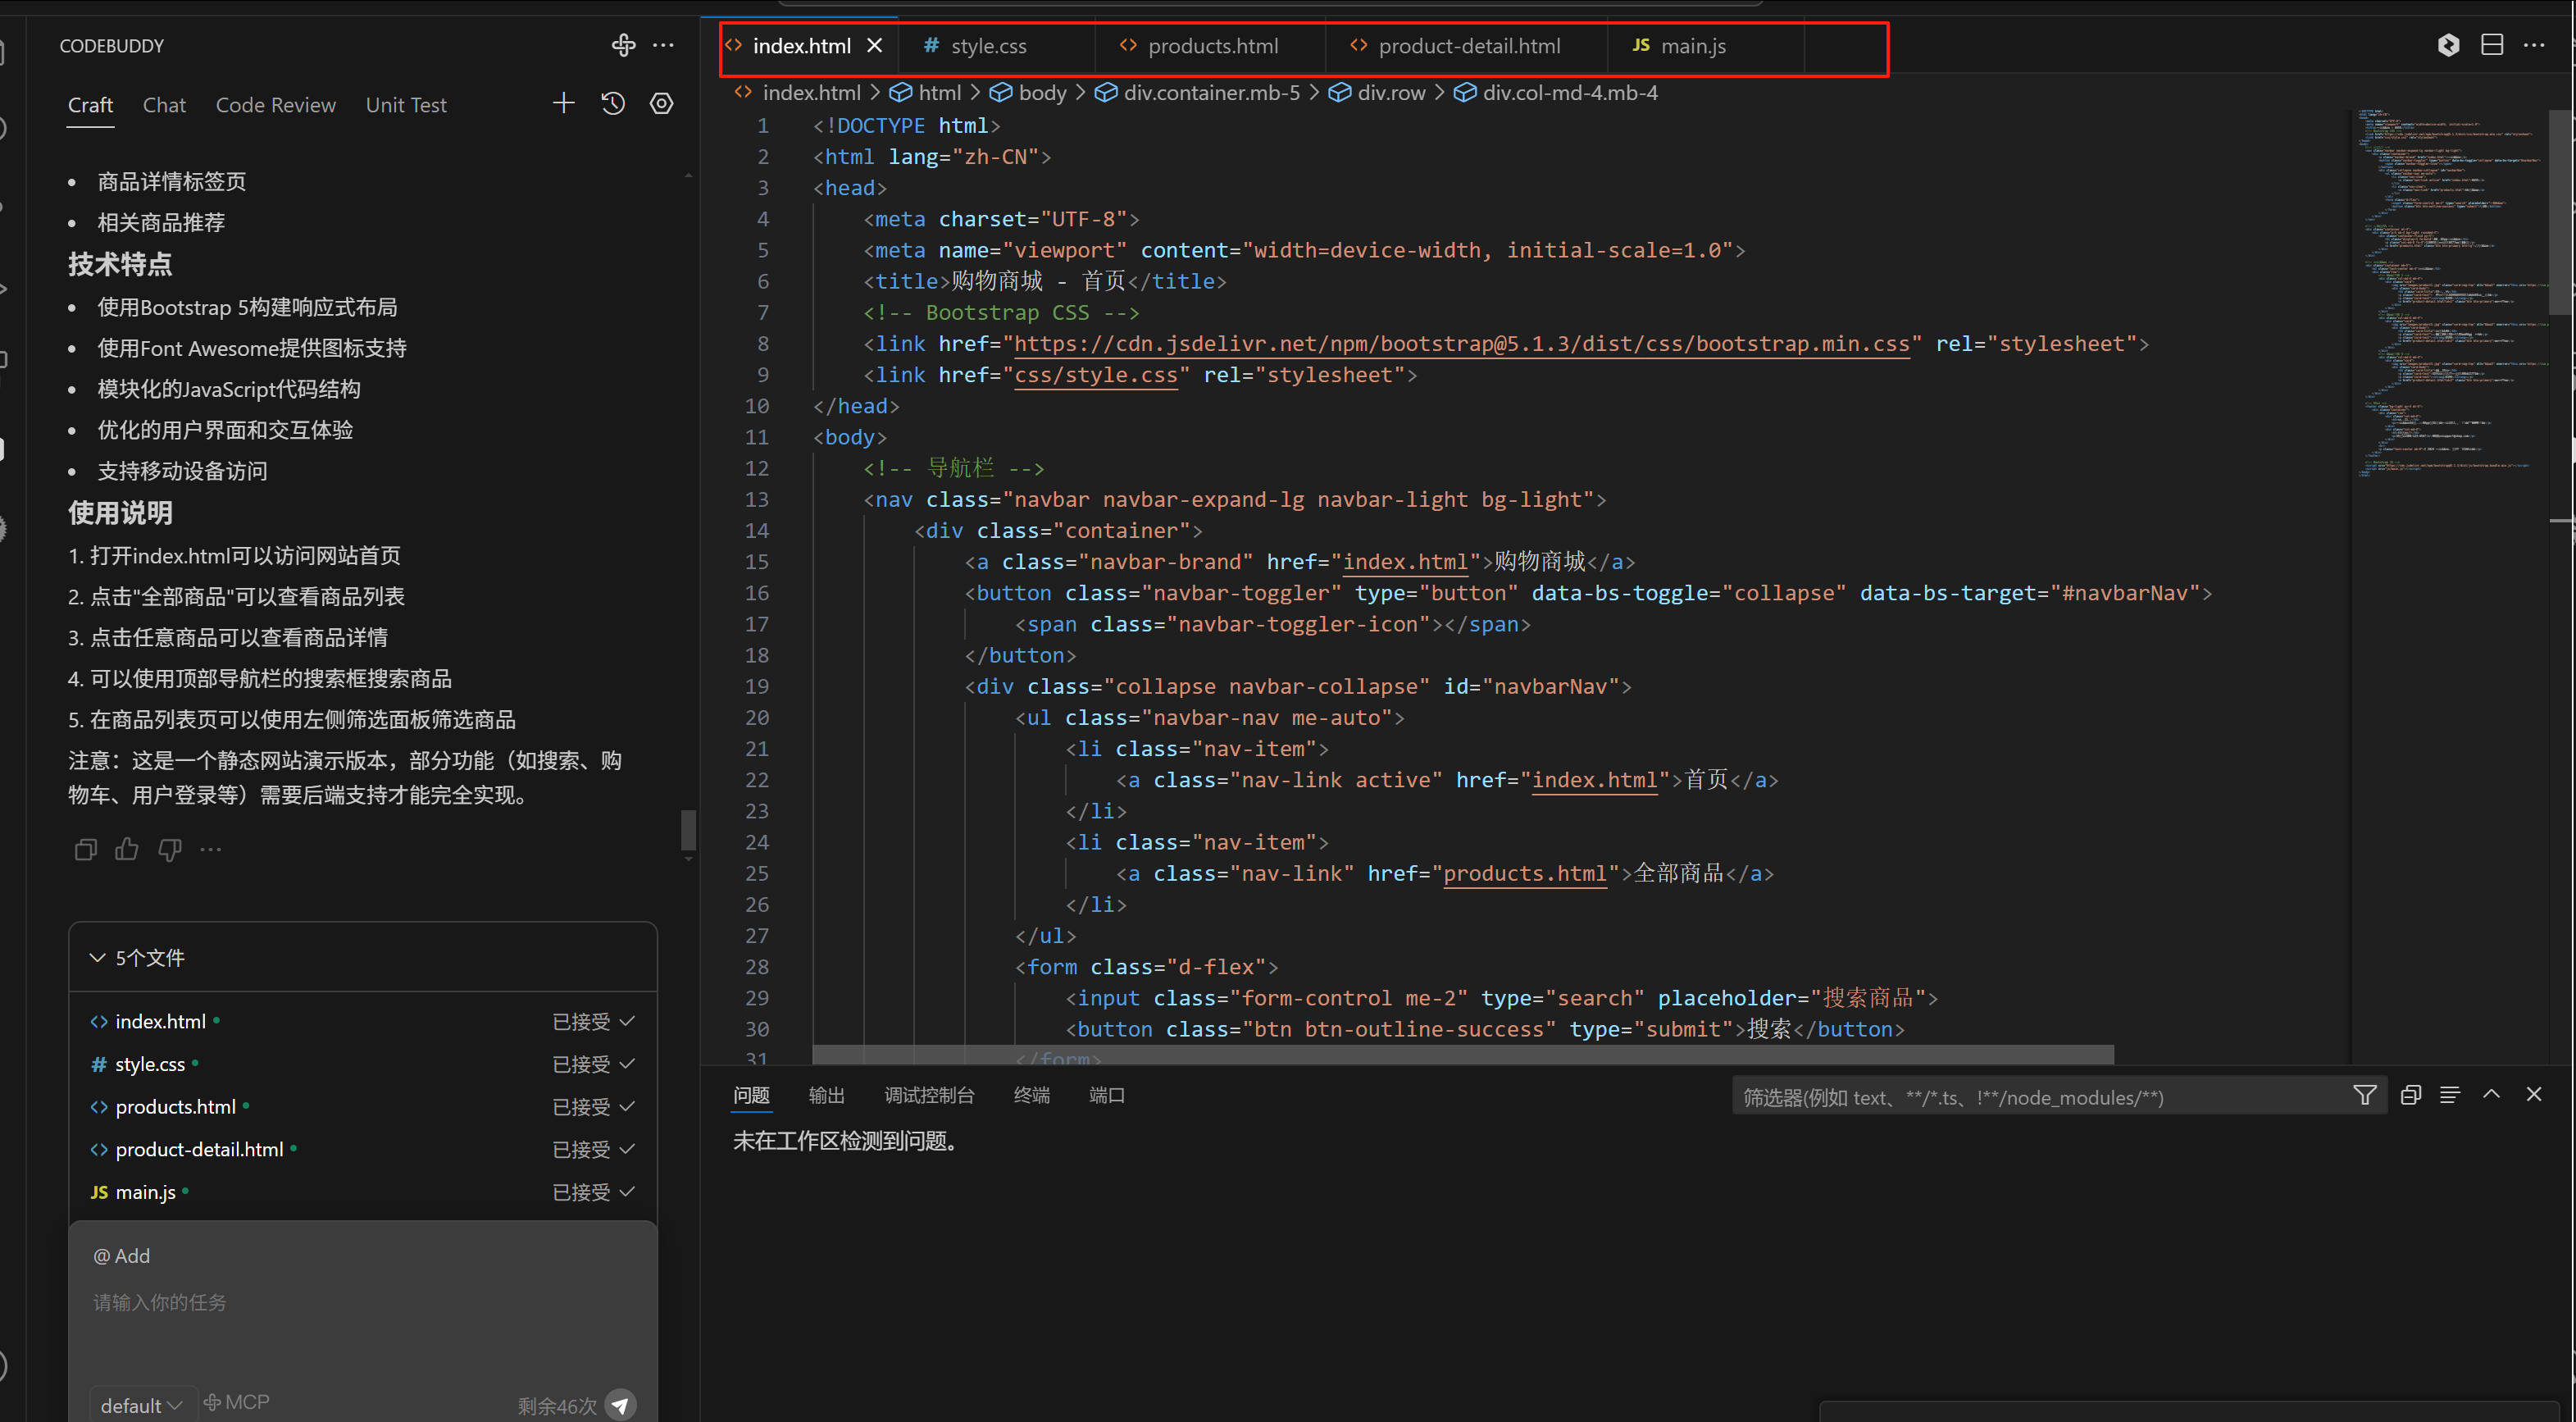Collapse the 5个文件 file list
The image size is (2576, 1422).
click(97, 957)
